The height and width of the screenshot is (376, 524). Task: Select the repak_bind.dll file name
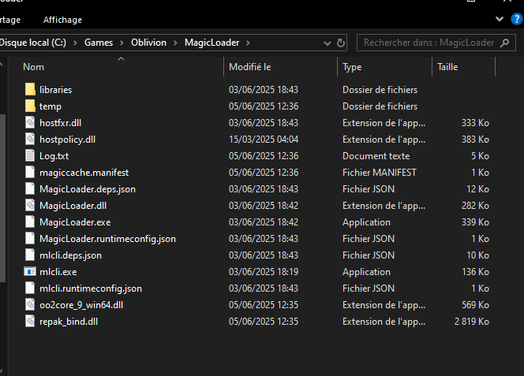(69, 322)
